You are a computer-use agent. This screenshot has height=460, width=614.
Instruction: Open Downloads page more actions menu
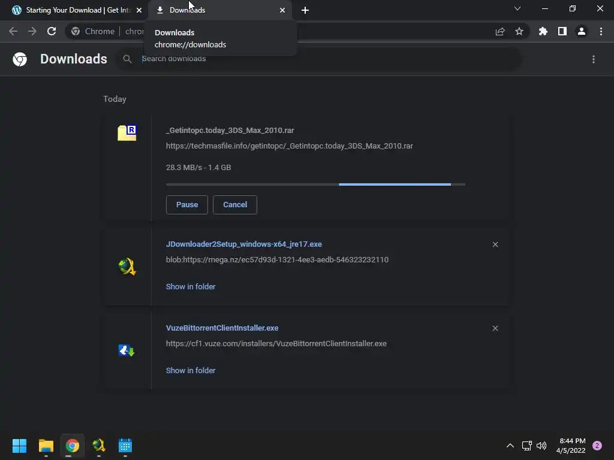click(594, 59)
